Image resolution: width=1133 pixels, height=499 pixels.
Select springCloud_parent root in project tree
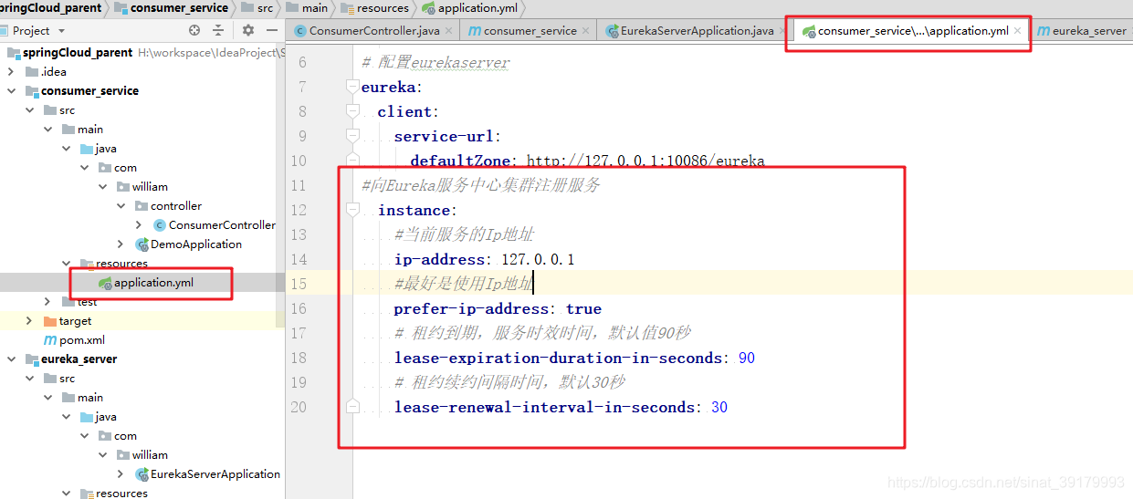(x=78, y=52)
